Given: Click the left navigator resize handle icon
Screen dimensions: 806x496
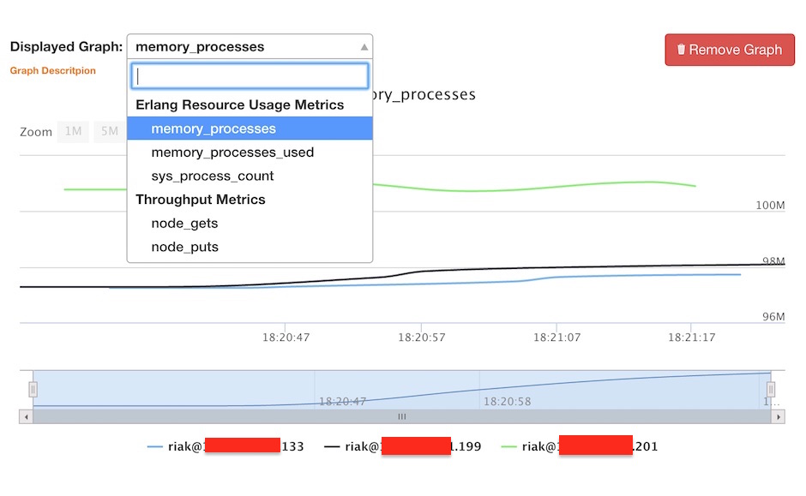Looking at the screenshot, I should 31,388.
